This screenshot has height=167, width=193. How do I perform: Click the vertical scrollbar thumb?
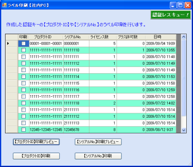coord(184,78)
